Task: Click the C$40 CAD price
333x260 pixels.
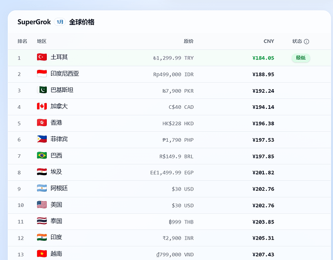Action: (181, 107)
